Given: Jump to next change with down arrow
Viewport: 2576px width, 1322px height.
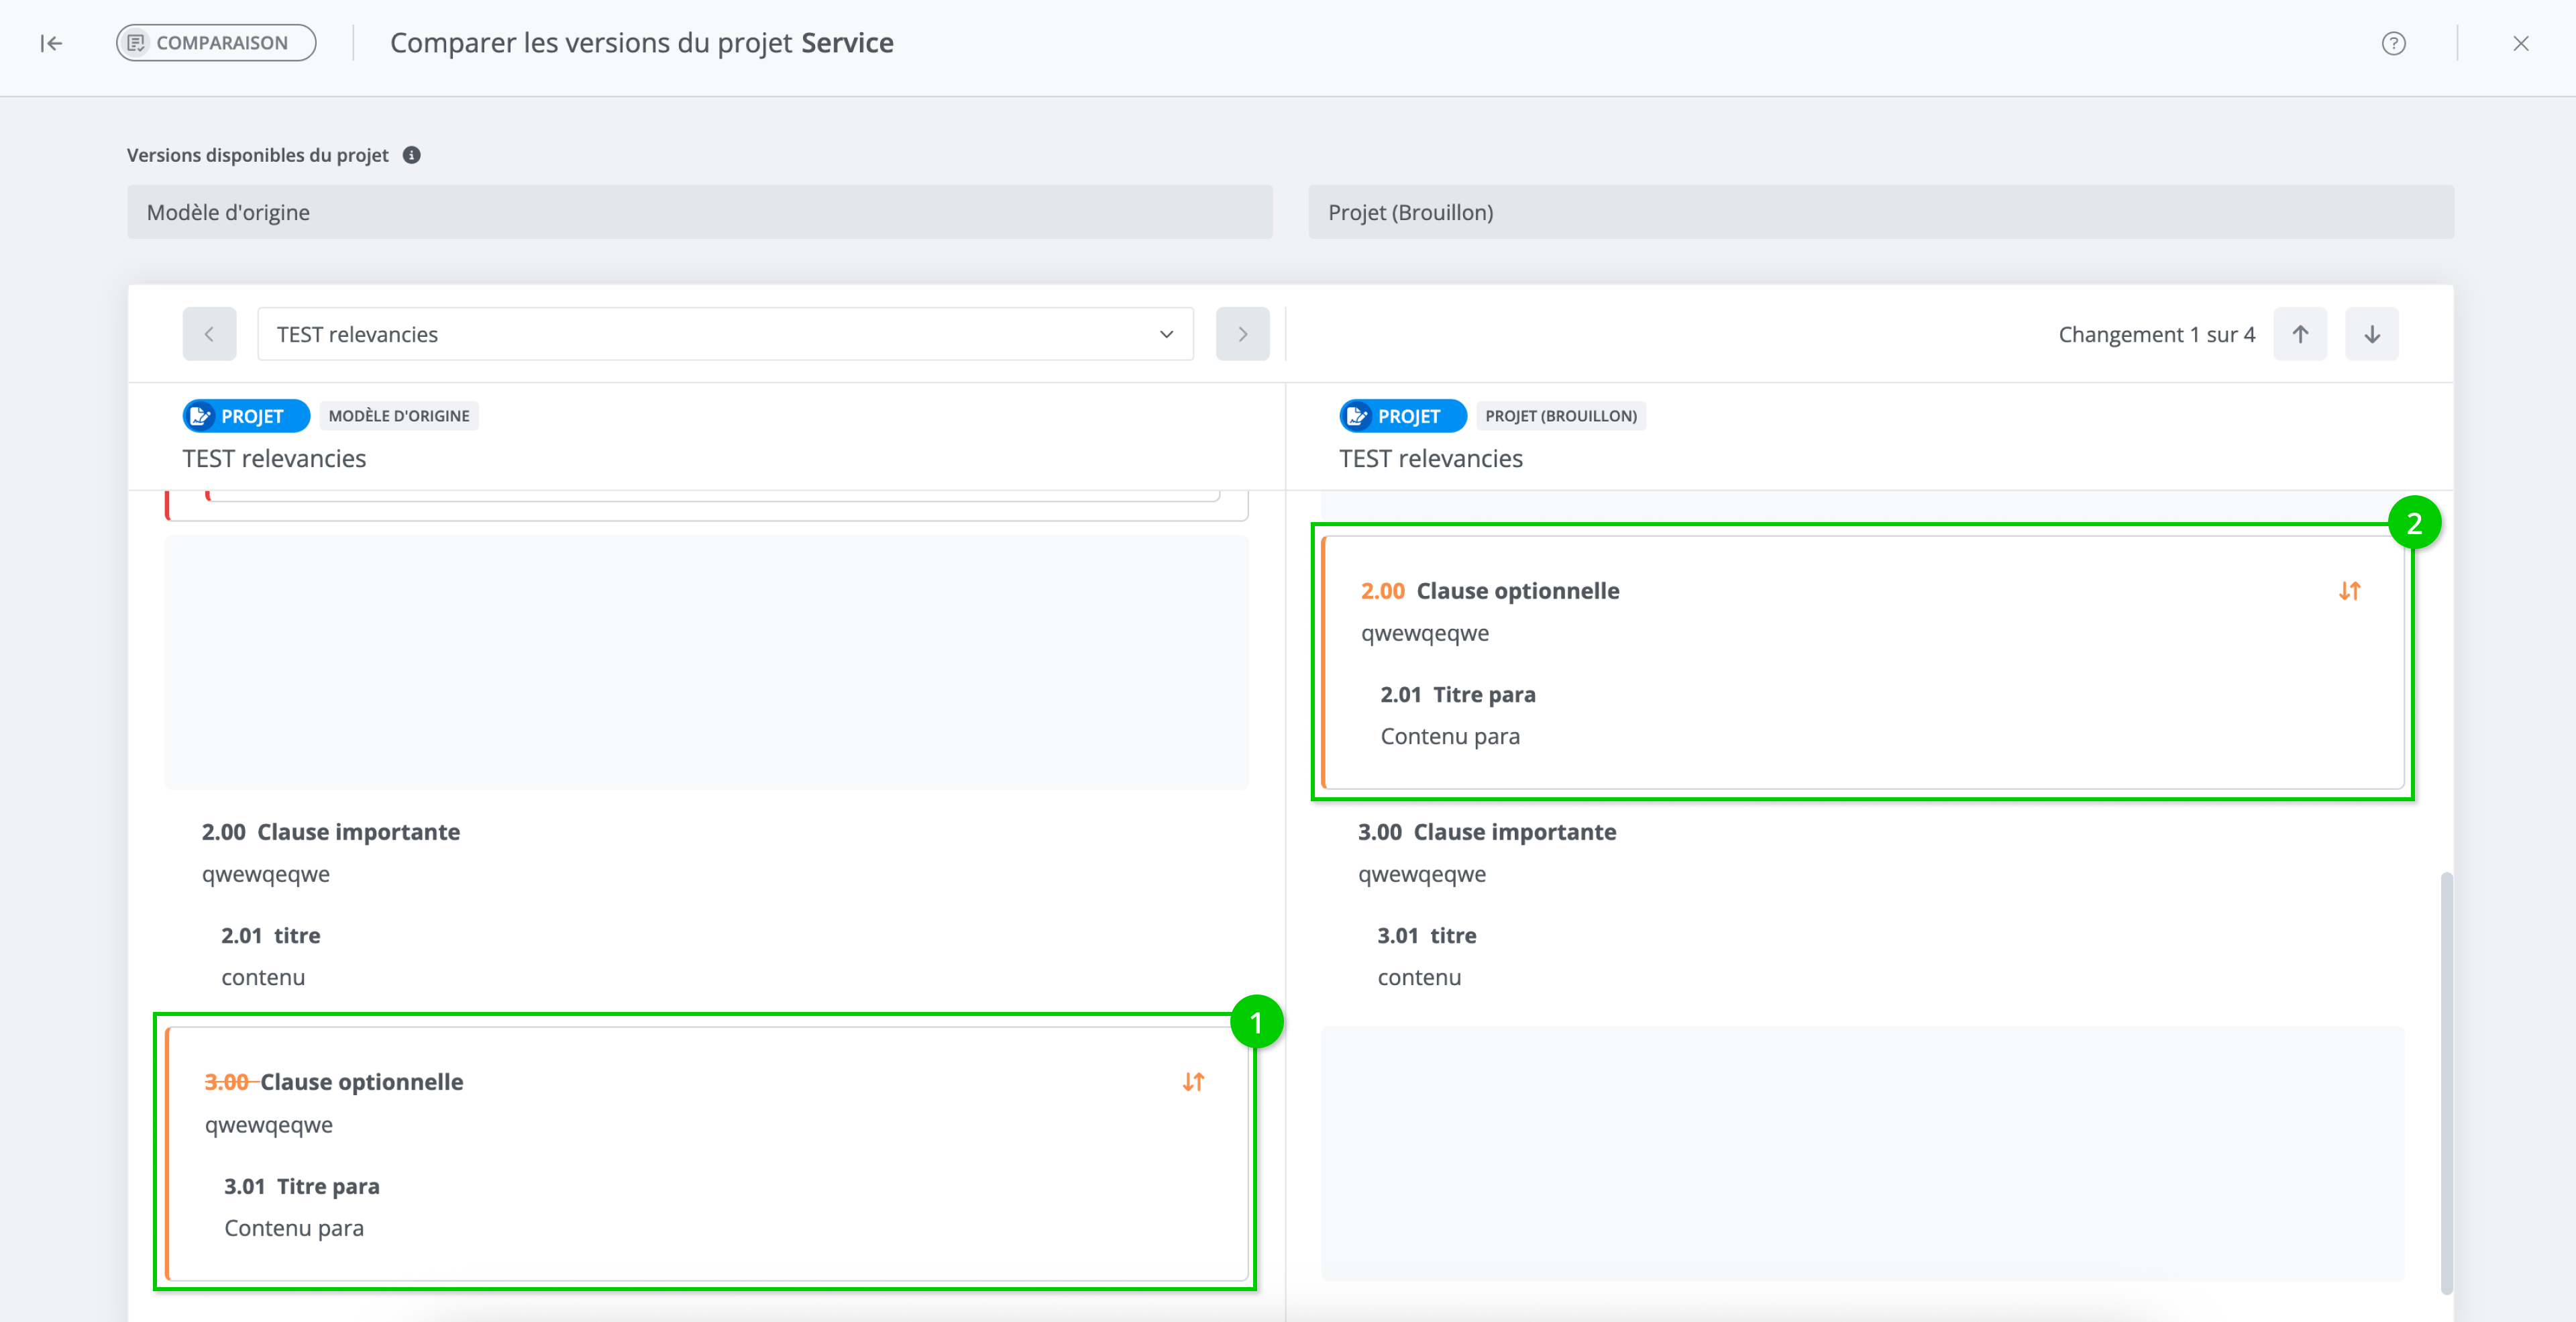Looking at the screenshot, I should point(2371,334).
